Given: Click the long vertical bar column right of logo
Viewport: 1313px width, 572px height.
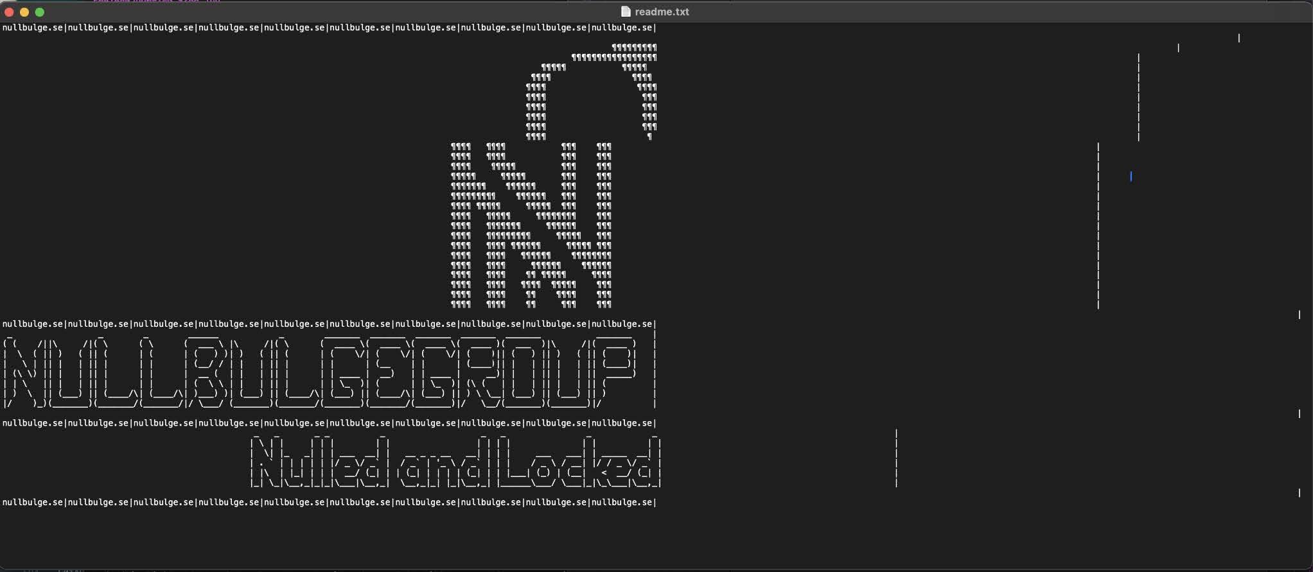Looking at the screenshot, I should pyautogui.click(x=1098, y=226).
